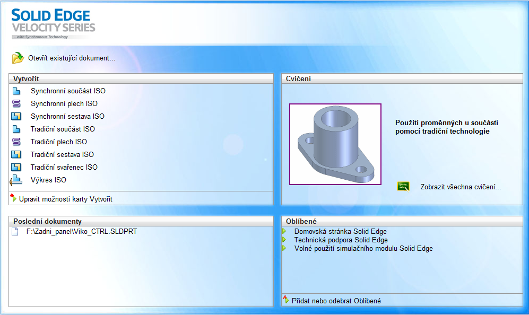Click the green arrow beside Volné použití simulačního modulu
The width and height of the screenshot is (529, 315).
[284, 248]
